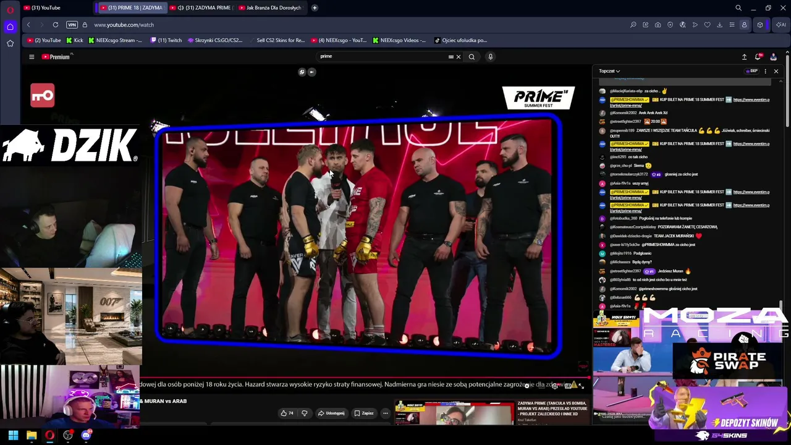The height and width of the screenshot is (445, 791).
Task: Open Opera sidebar home workspace icon
Action: click(x=10, y=27)
